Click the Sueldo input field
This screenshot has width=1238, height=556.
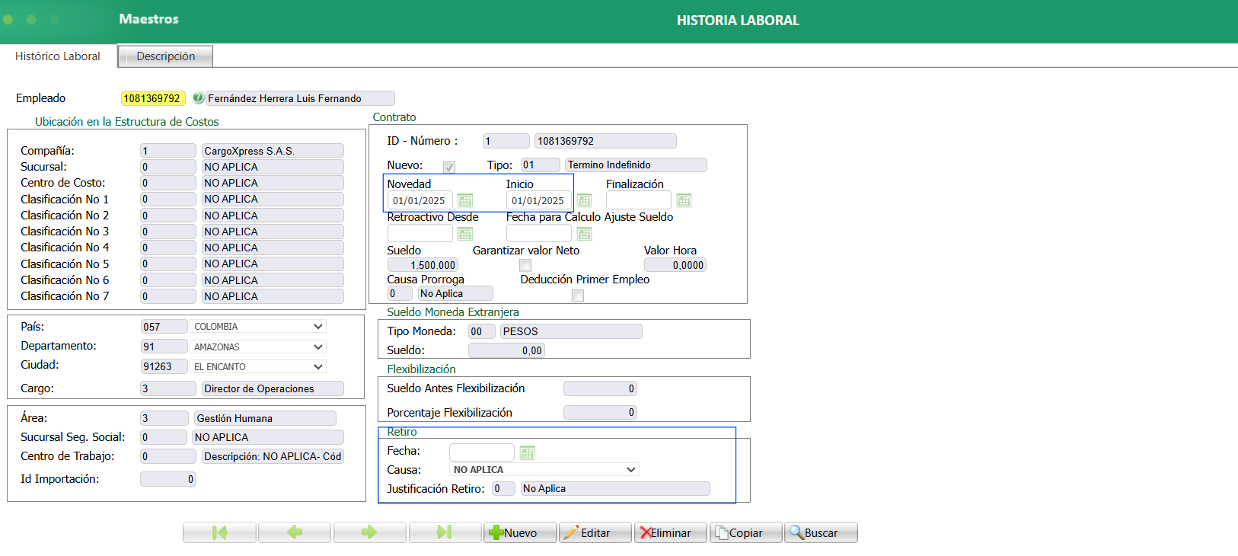coord(423,266)
